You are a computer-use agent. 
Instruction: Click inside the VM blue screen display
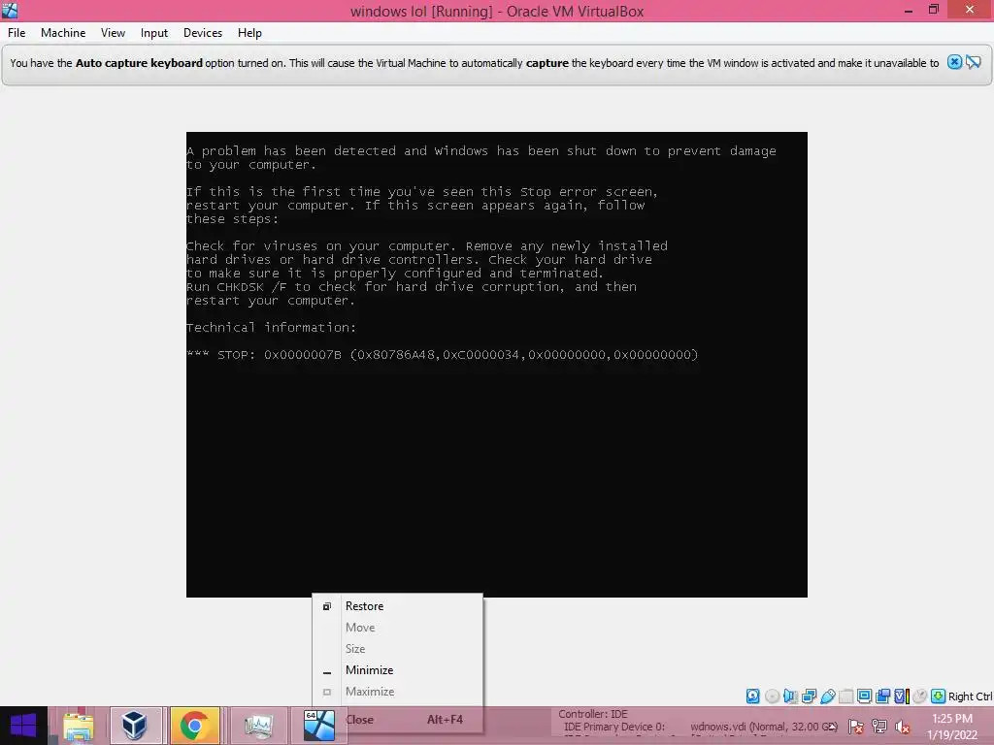click(x=496, y=365)
